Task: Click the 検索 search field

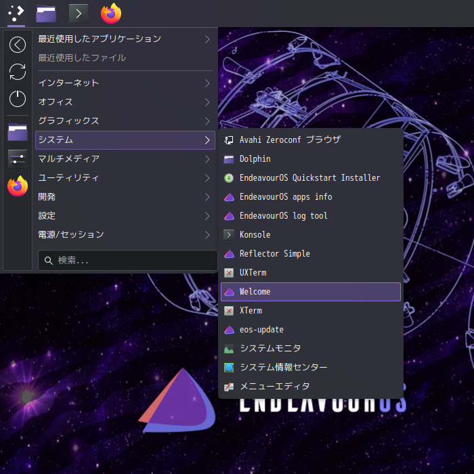Action: click(x=127, y=260)
